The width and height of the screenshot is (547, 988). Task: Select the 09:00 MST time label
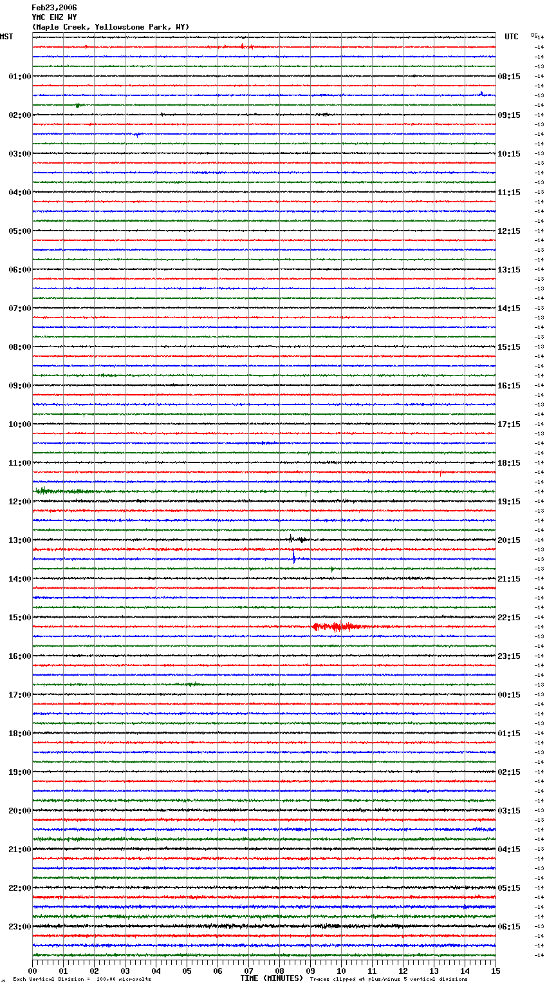[20, 386]
